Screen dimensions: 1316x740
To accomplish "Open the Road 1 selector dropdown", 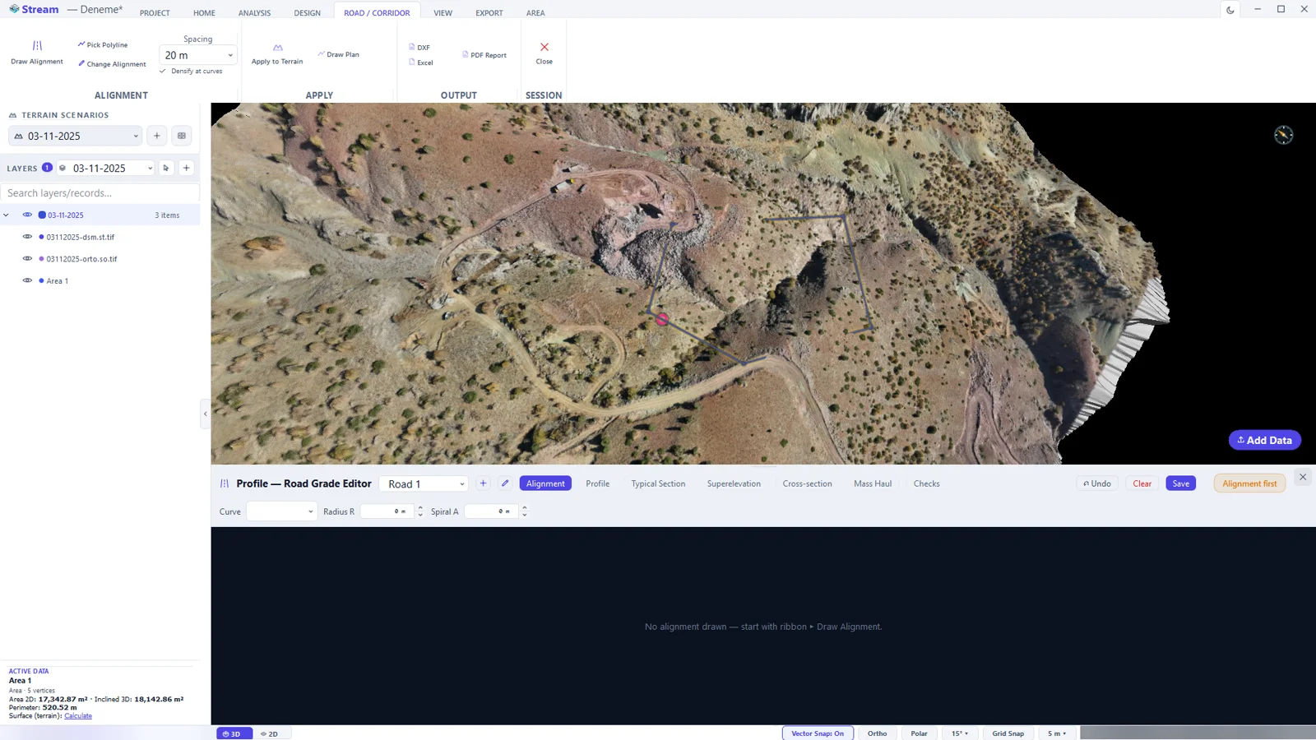I will (424, 483).
